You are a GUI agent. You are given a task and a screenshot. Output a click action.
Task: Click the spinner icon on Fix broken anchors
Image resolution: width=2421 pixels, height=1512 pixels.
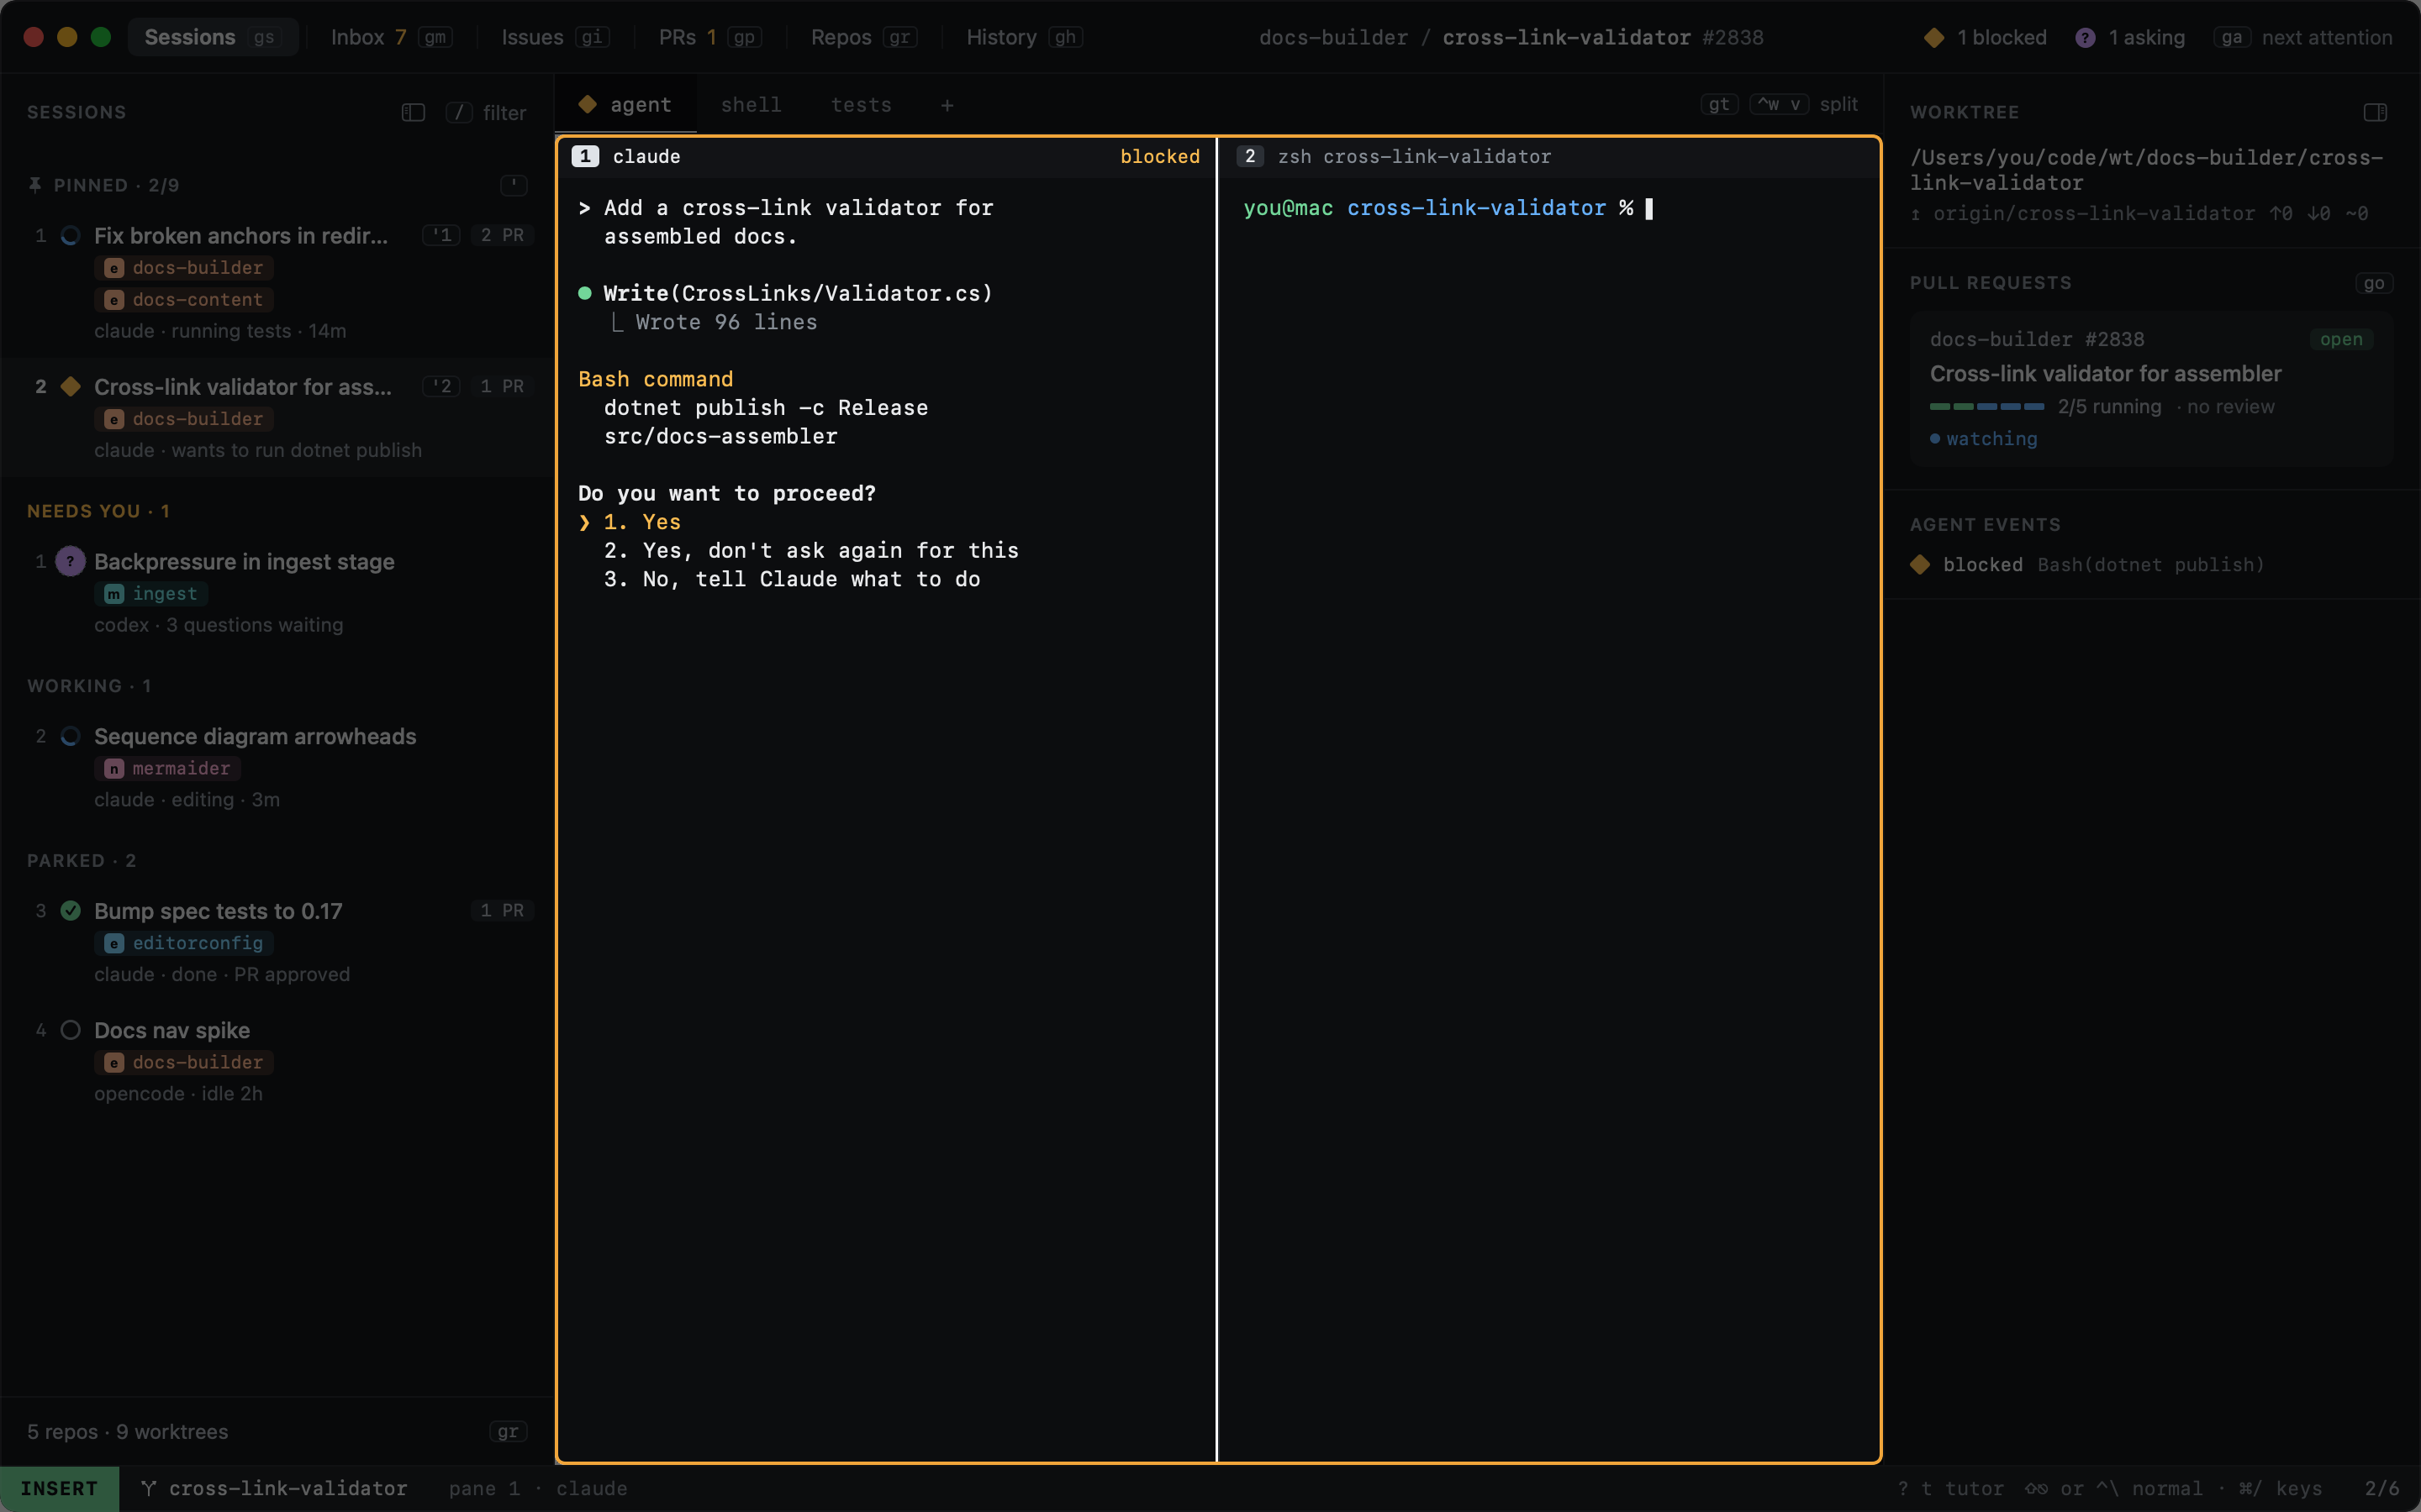(70, 235)
